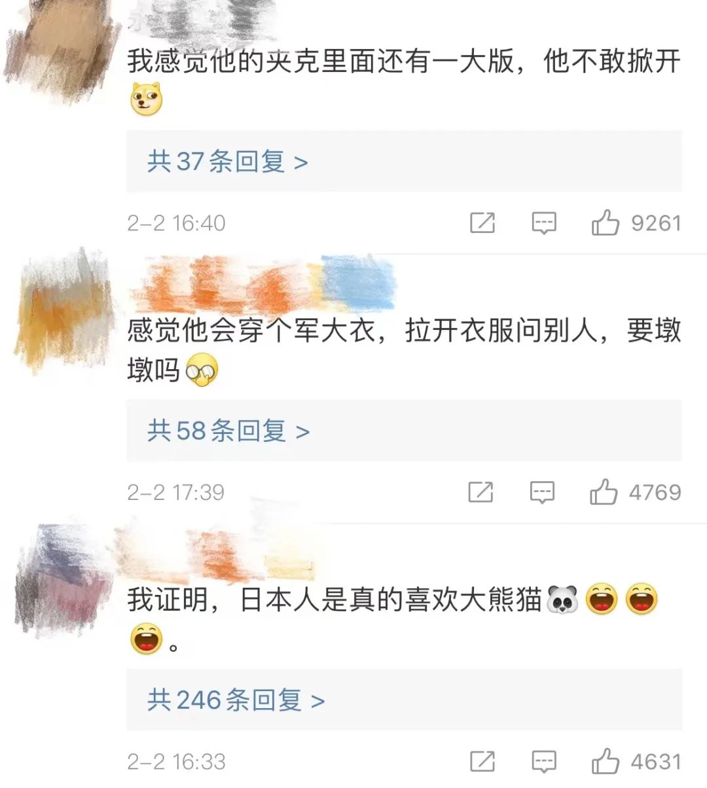Open reply box for the 17:39 comment
Viewport: 707px width, 788px height.
[542, 492]
